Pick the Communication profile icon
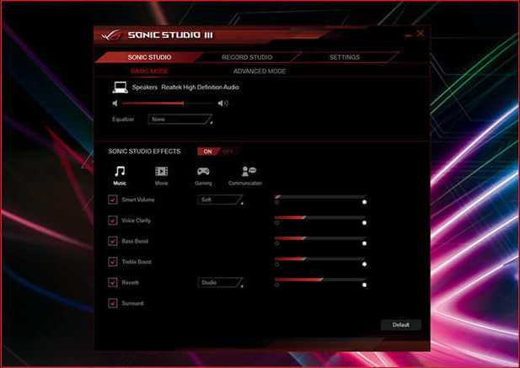Screen dimensions: 520x368 coord(247,171)
